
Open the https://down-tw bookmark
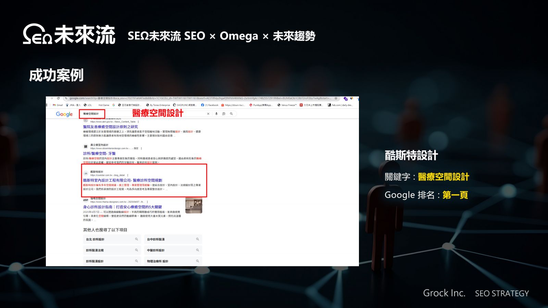coord(233,105)
